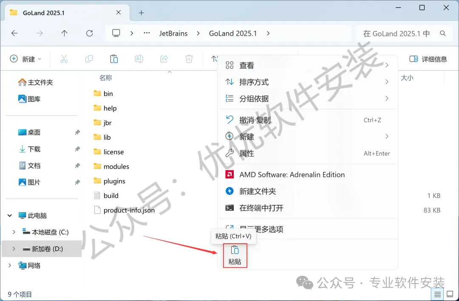Switch to large thumbnails view icon
The width and height of the screenshot is (459, 301).
click(x=450, y=294)
